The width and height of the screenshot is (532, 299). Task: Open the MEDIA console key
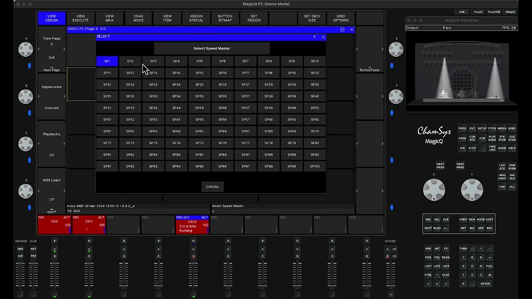point(502,128)
